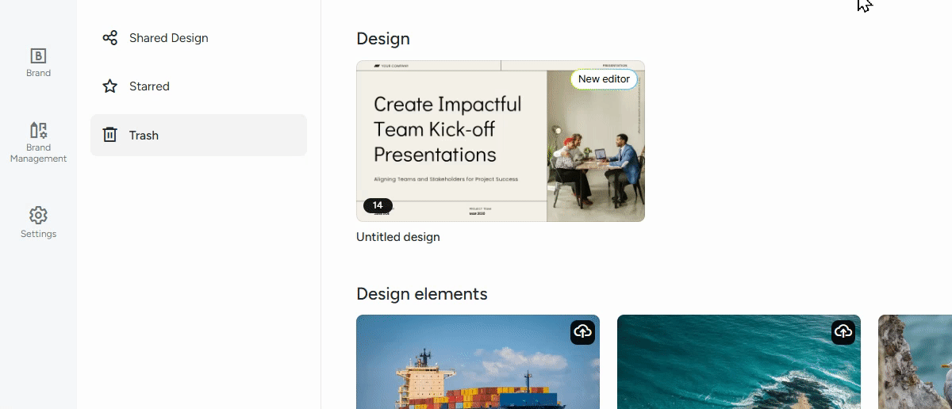Open Brand Management in the left rail
This screenshot has width=952, height=409.
(x=38, y=131)
